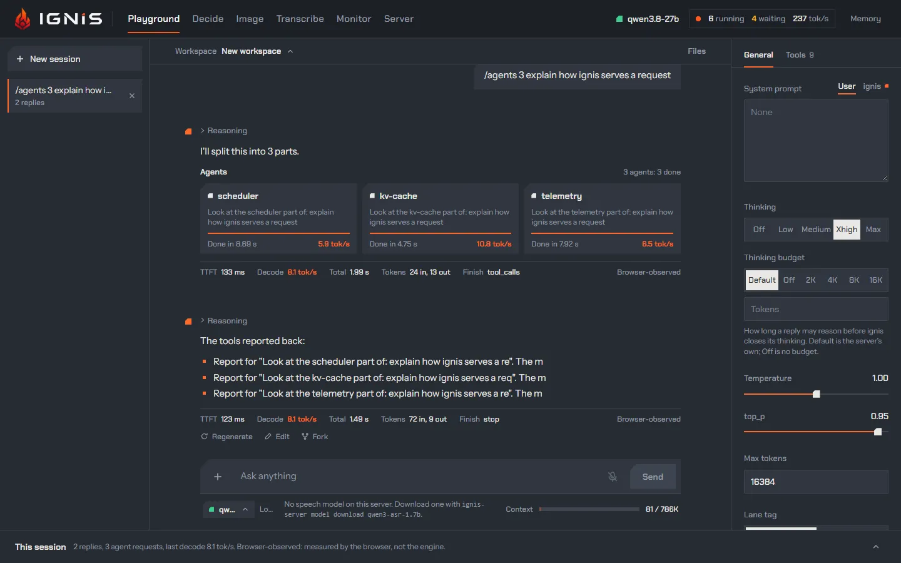
Task: Expand second Reasoning above tools reported back
Action: coord(224,321)
